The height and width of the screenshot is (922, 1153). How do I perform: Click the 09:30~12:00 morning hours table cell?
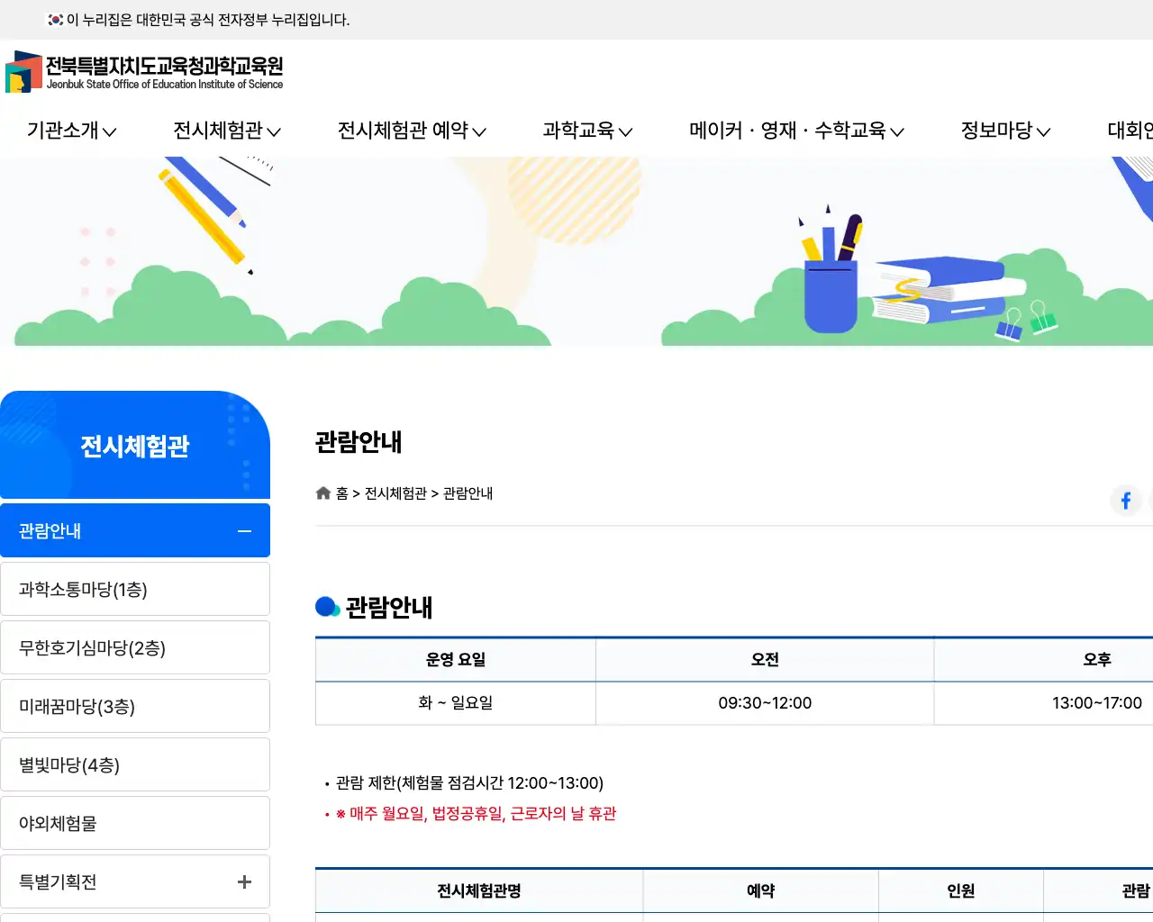coord(764,703)
